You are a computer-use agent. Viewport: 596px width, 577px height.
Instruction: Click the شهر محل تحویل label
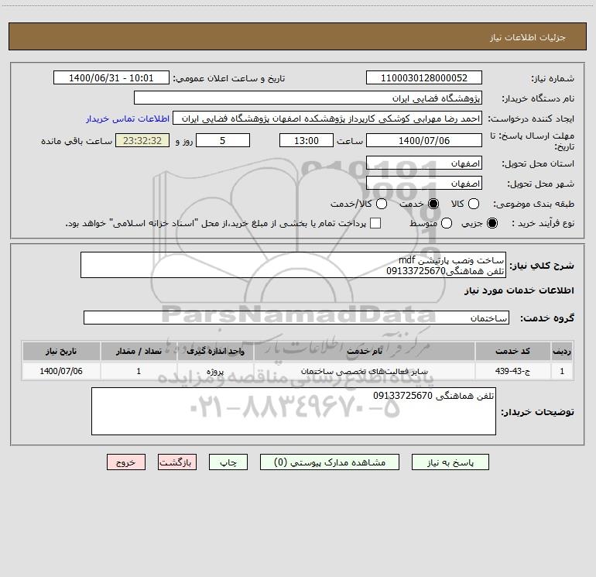[x=540, y=184]
